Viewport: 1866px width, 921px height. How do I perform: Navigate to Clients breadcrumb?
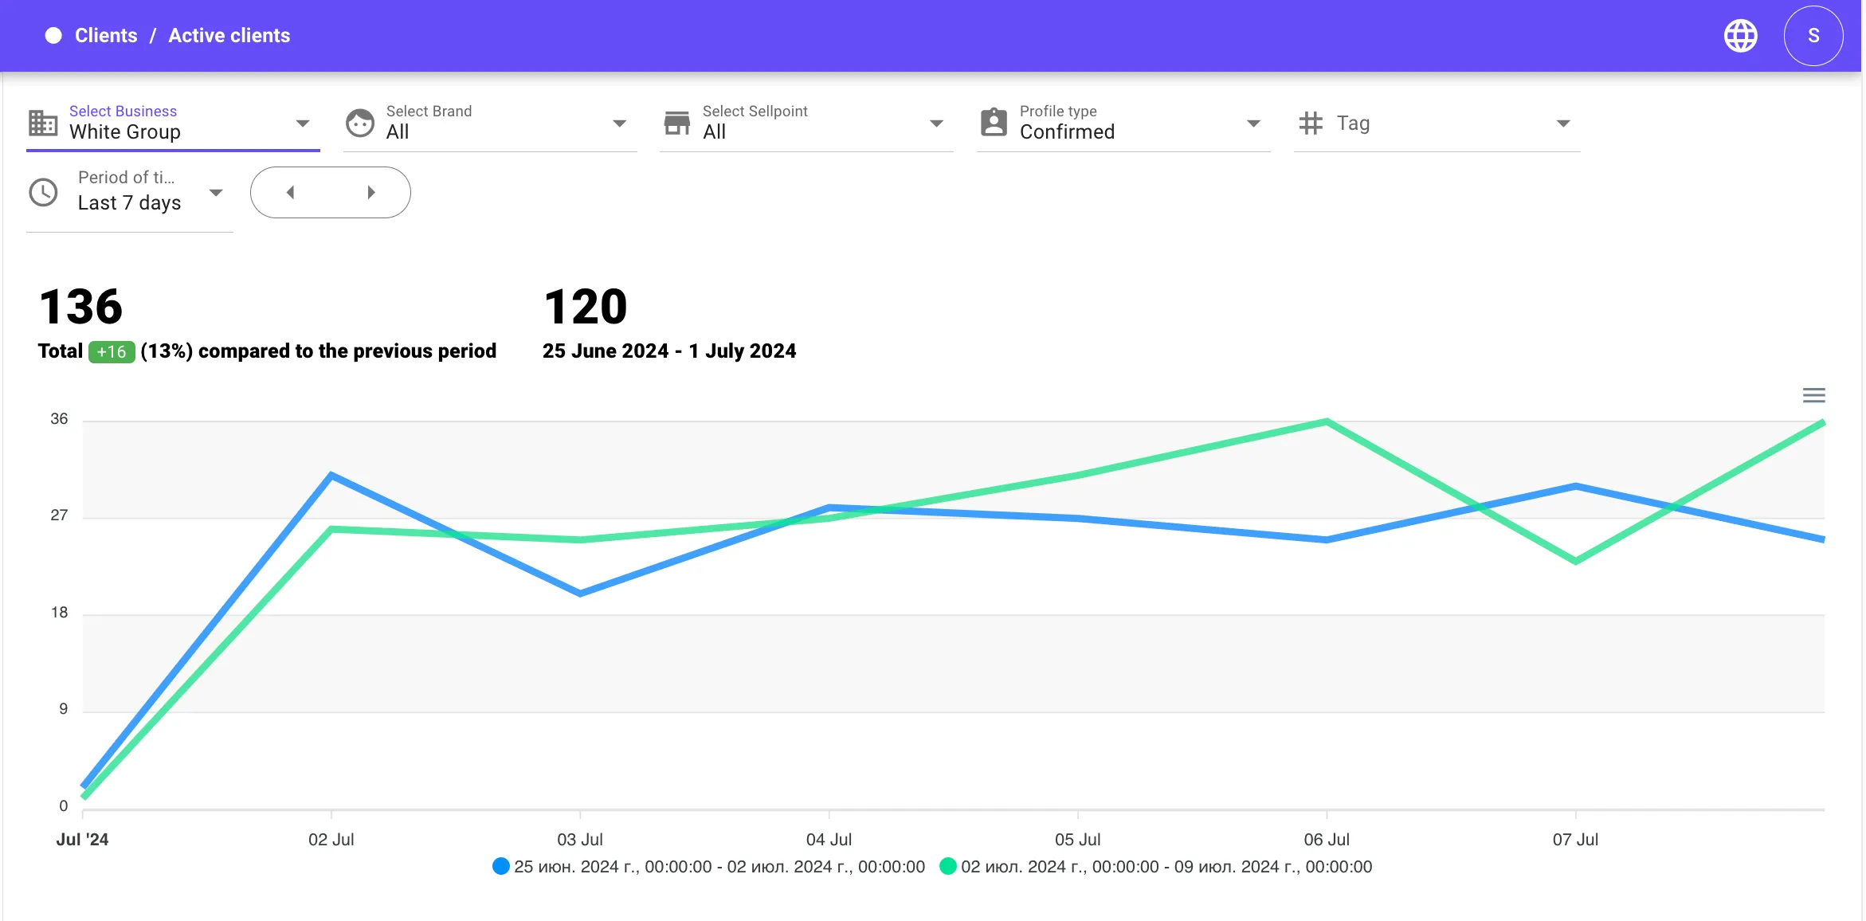tap(106, 36)
